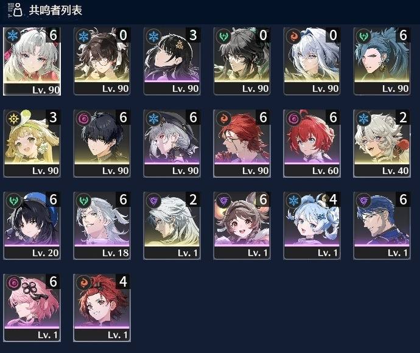The width and height of the screenshot is (420, 353).
Task: Click the resonator list header icon
Action: 15,10
